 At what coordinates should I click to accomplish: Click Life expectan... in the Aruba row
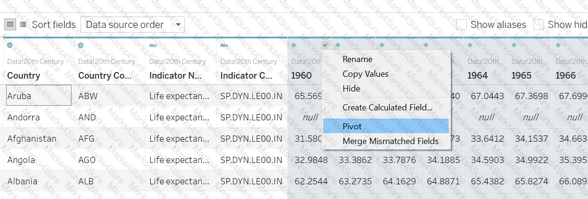coord(181,96)
